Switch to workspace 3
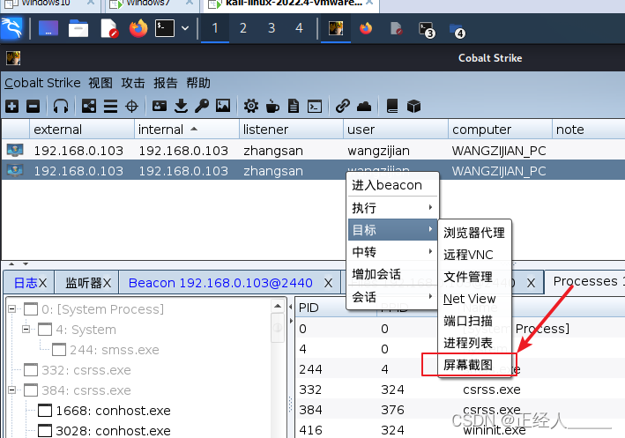 (x=272, y=28)
